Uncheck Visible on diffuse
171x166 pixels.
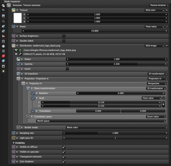point(64,147)
